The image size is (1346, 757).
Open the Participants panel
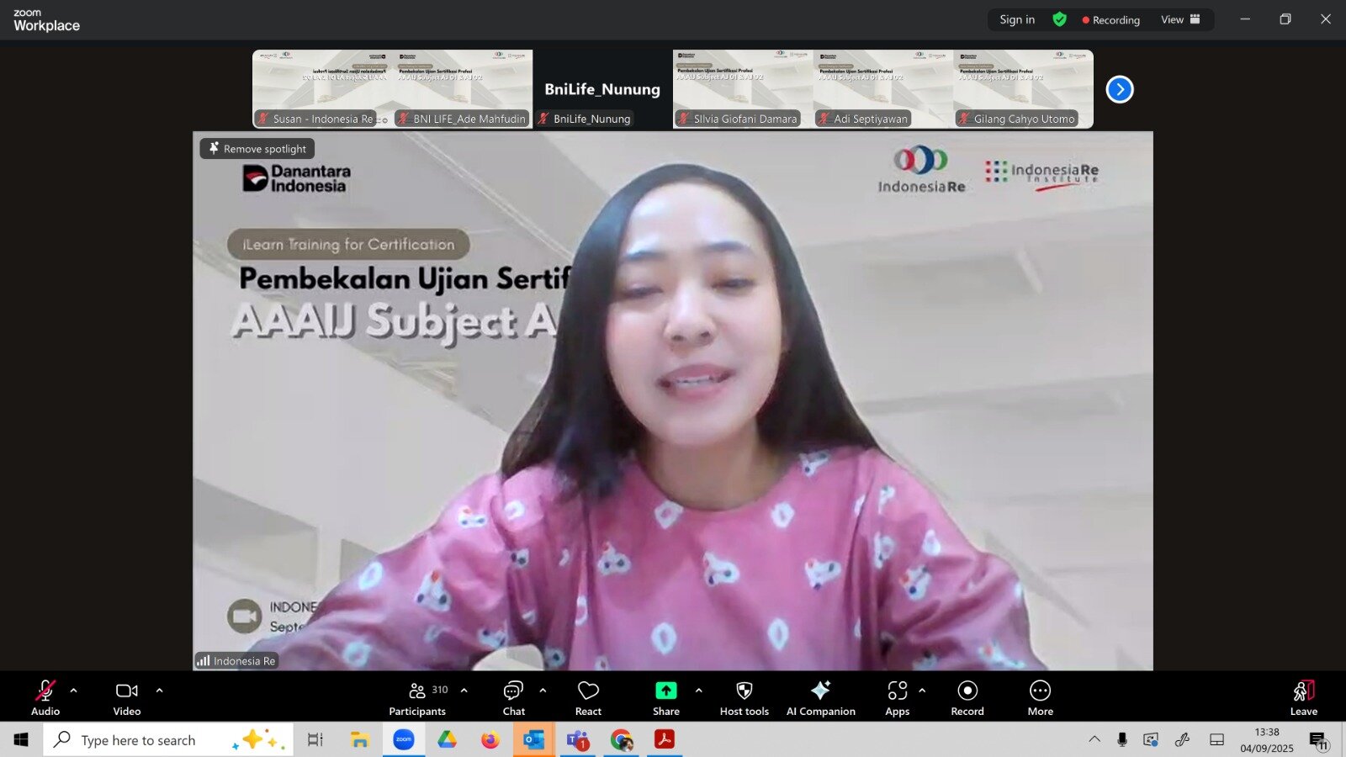(x=417, y=698)
